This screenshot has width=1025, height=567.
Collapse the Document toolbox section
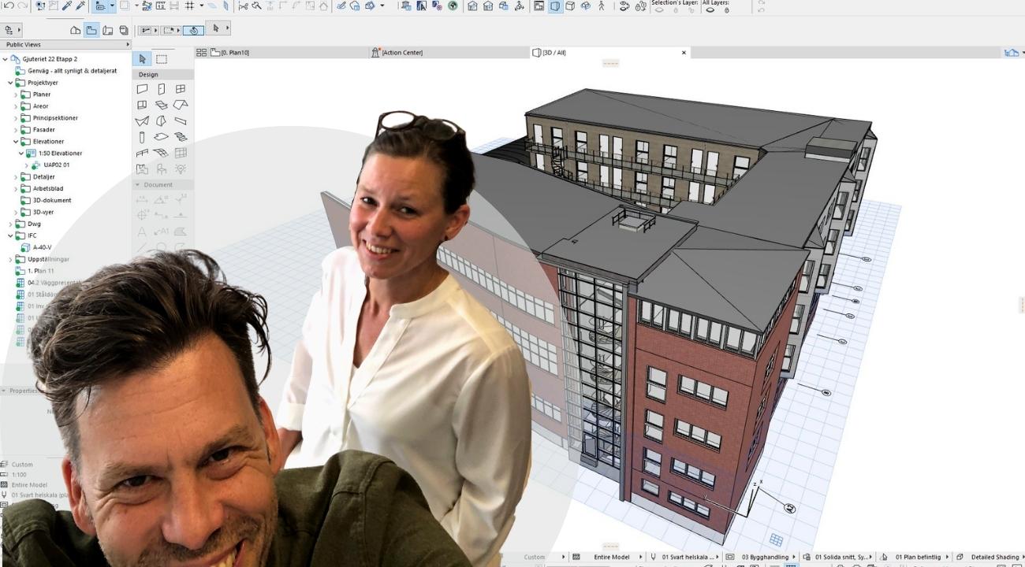point(136,185)
